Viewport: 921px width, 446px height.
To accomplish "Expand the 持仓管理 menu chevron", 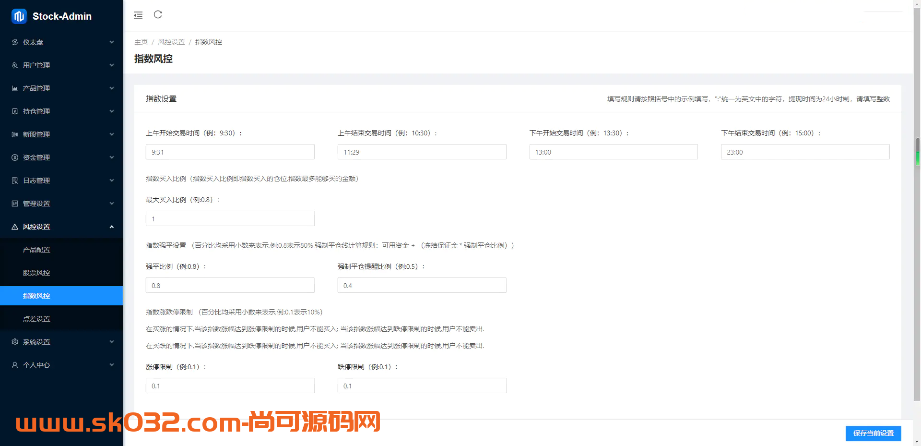I will (112, 111).
